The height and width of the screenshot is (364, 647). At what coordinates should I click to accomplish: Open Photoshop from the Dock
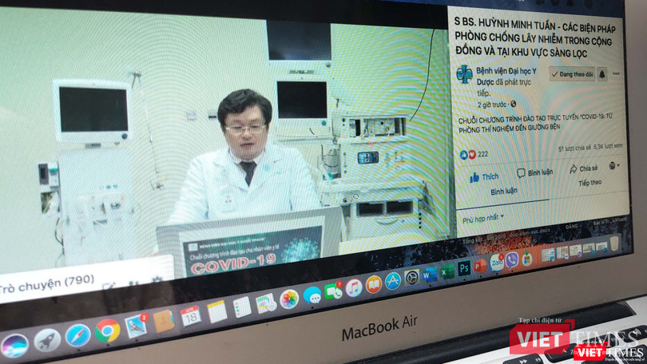pos(463,267)
